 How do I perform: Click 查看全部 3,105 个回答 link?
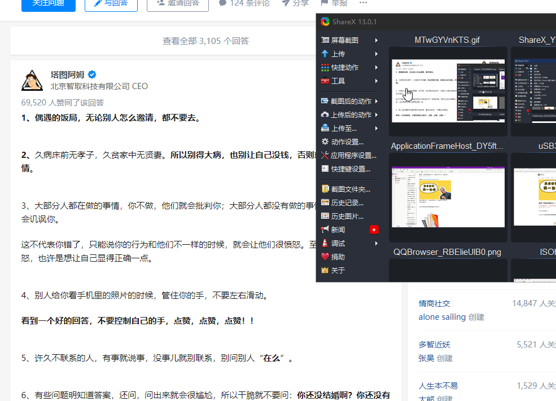coord(205,41)
